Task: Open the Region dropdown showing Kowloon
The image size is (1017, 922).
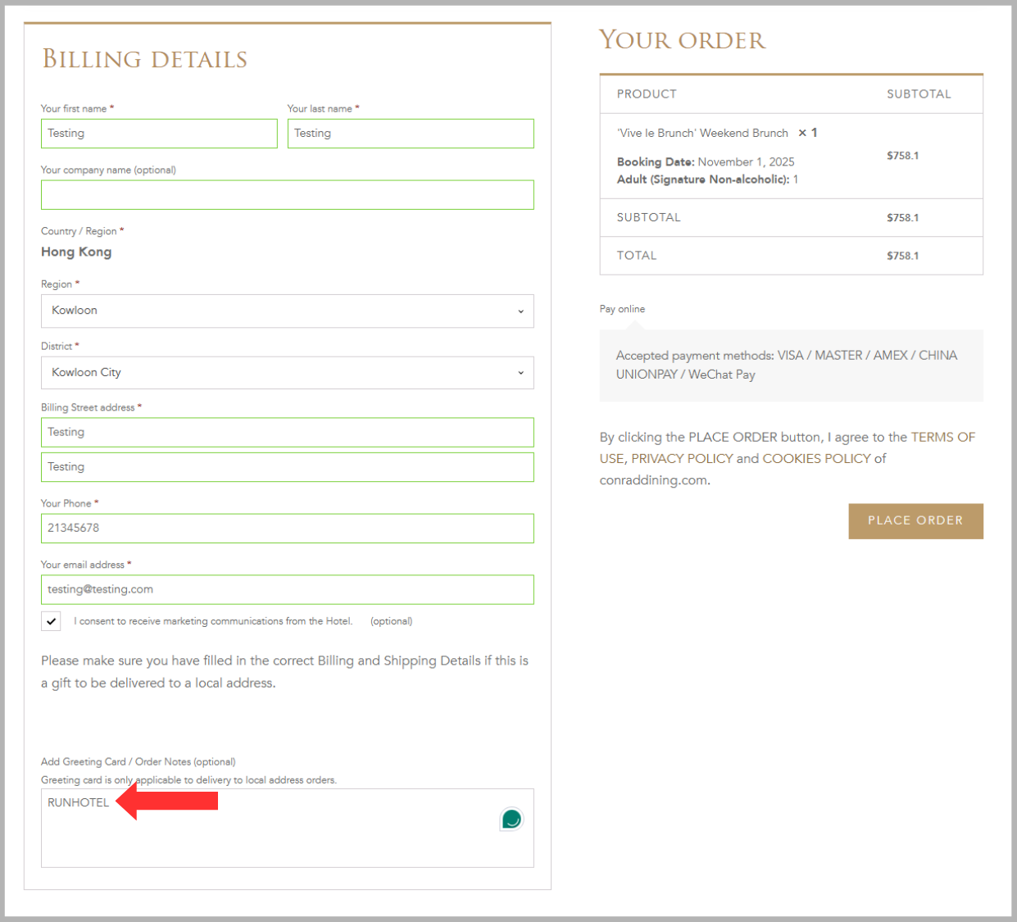Action: pyautogui.click(x=287, y=311)
